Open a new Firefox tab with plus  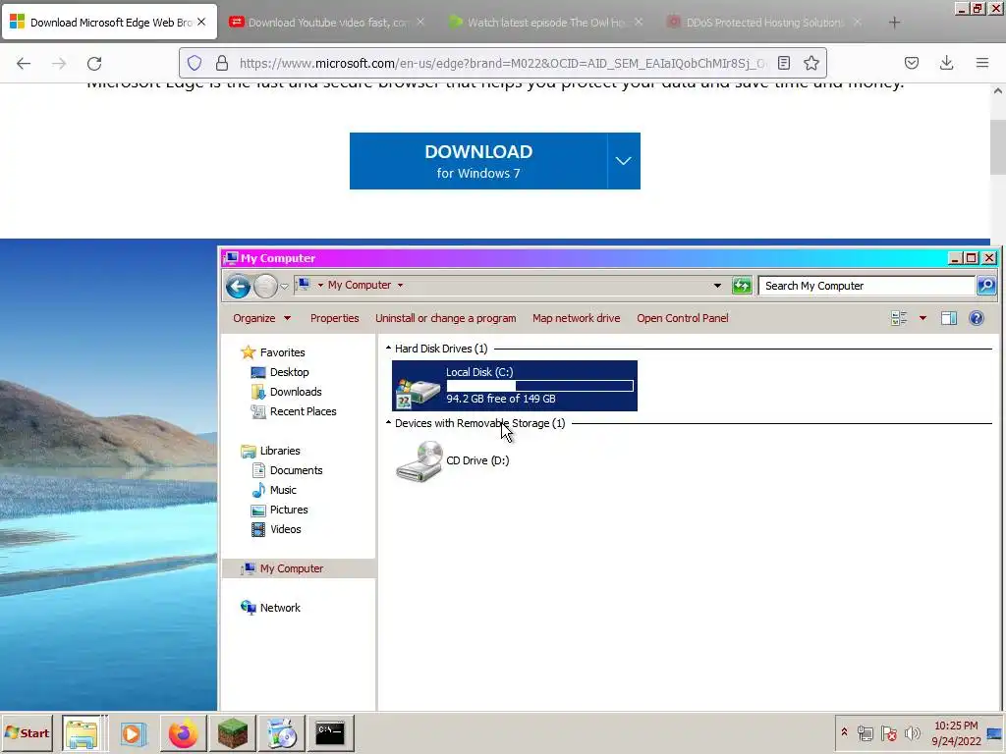pyautogui.click(x=894, y=23)
